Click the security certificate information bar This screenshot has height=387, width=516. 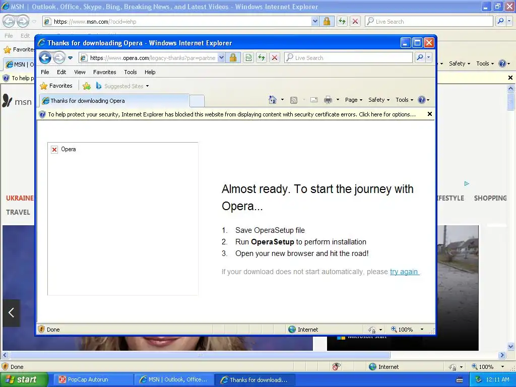[232, 114]
